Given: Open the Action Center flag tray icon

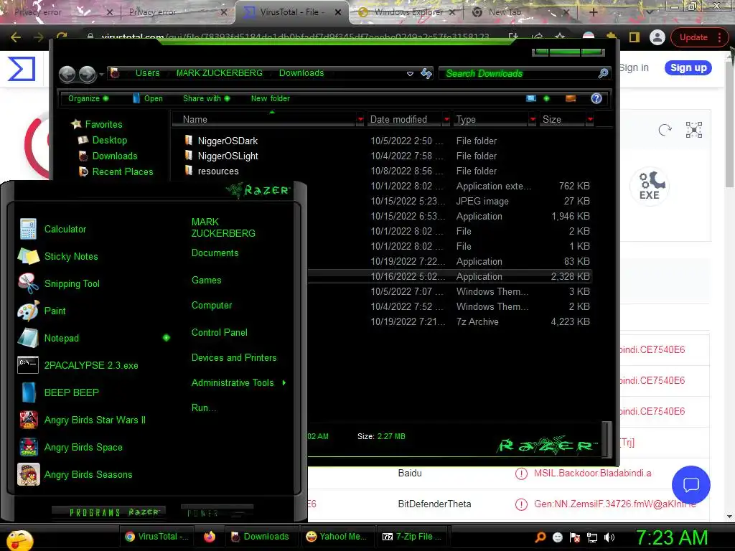Looking at the screenshot, I should coord(575,537).
